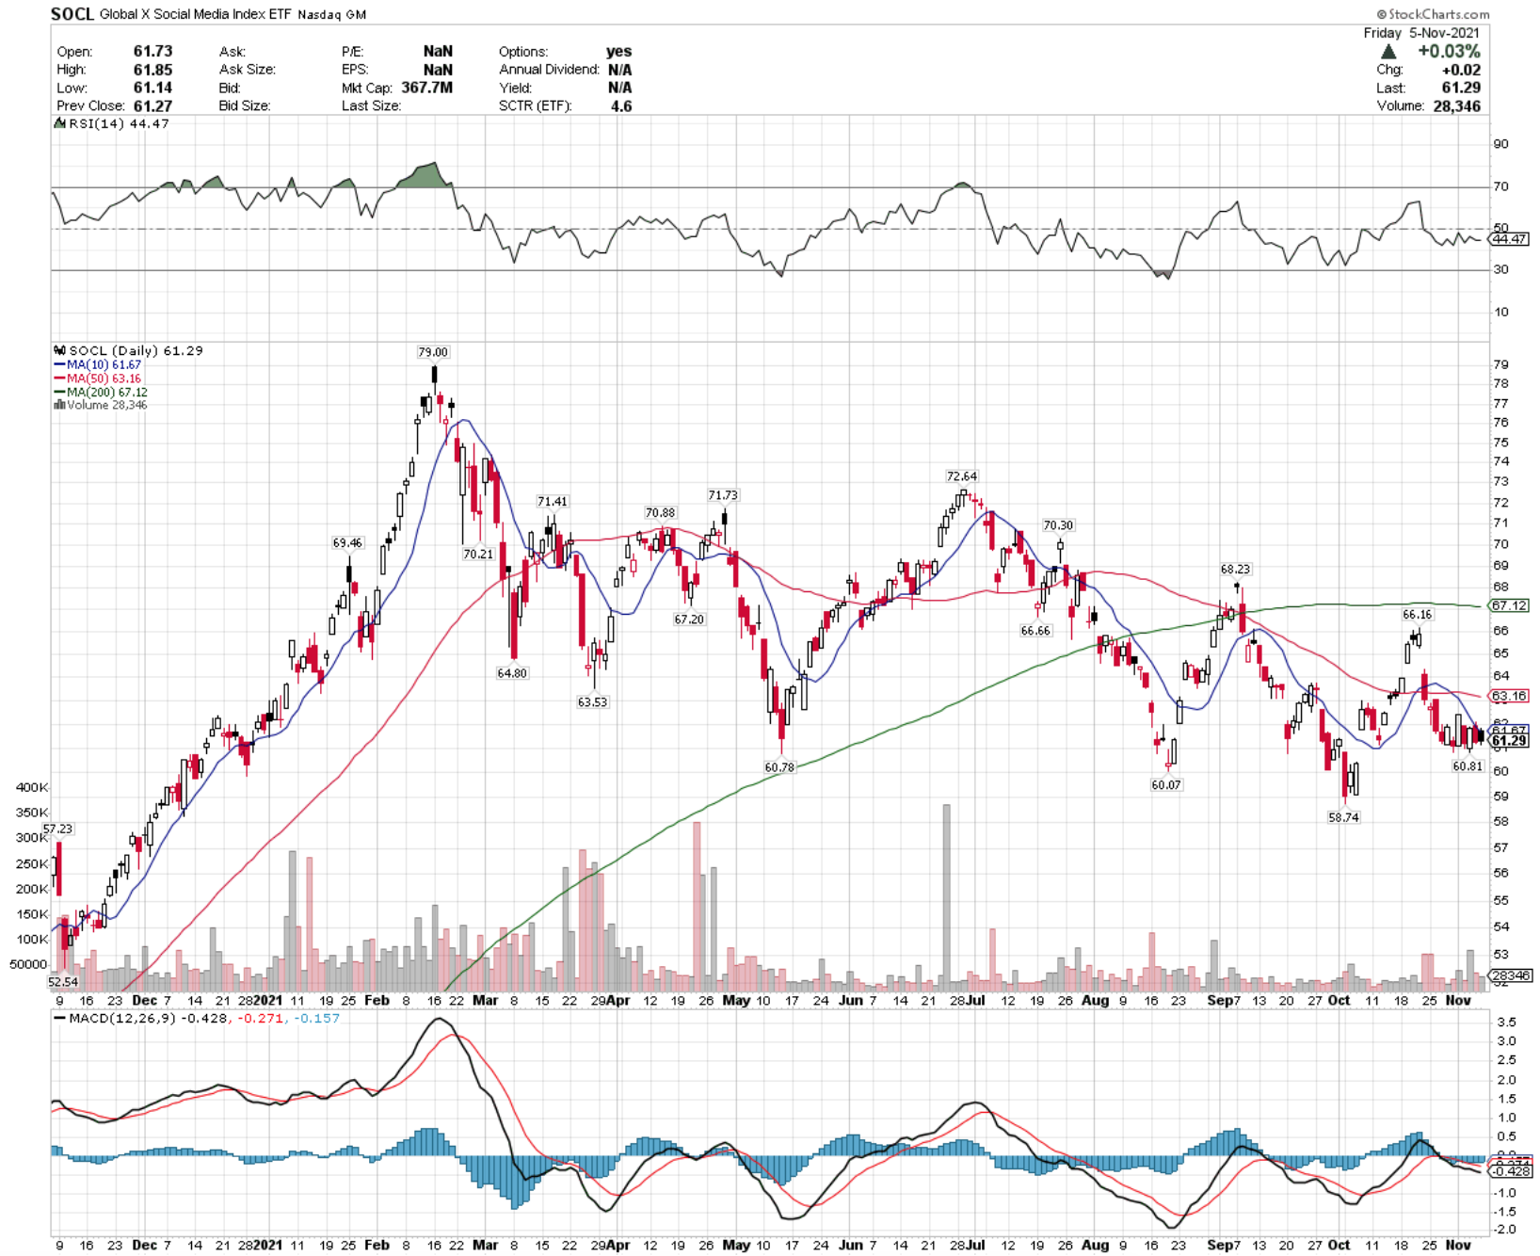Click the RSI(14) legend marker icon
1540x1256 pixels.
60,123
